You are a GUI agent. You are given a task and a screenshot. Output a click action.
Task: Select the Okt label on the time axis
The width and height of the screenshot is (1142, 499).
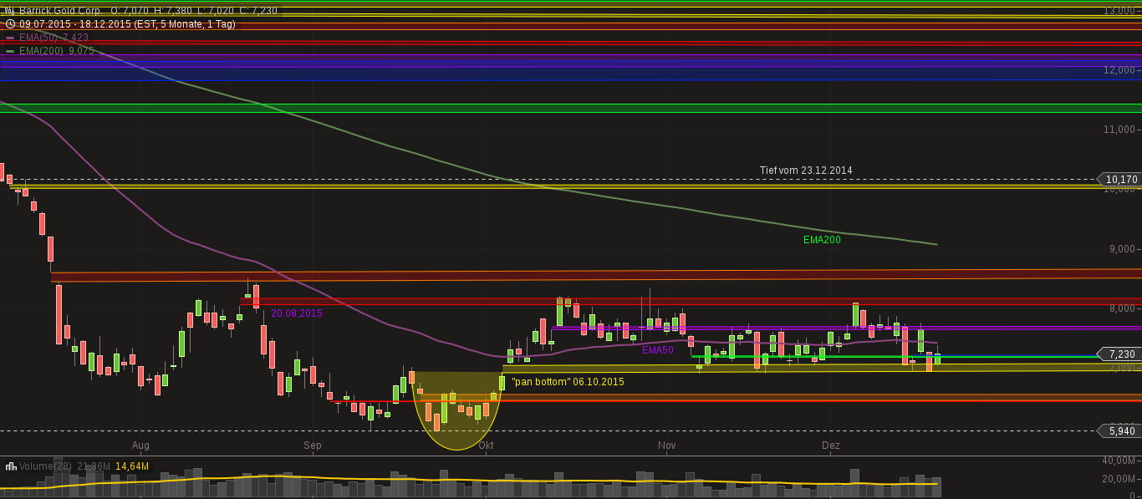486,446
